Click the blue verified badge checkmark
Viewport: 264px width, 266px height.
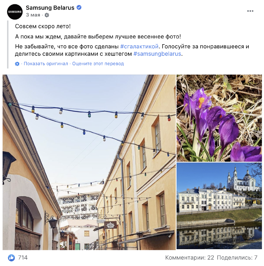point(79,8)
